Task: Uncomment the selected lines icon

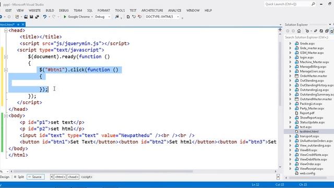Action: [x=139, y=17]
